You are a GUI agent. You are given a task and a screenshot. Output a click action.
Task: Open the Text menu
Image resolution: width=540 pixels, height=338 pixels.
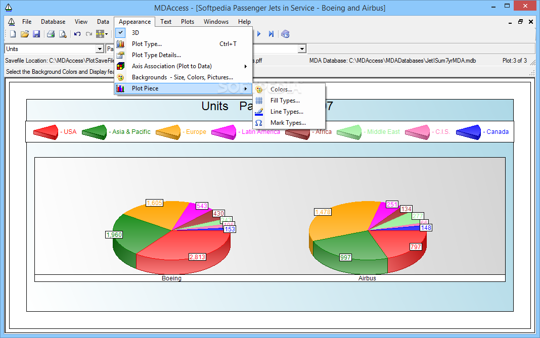pyautogui.click(x=166, y=22)
